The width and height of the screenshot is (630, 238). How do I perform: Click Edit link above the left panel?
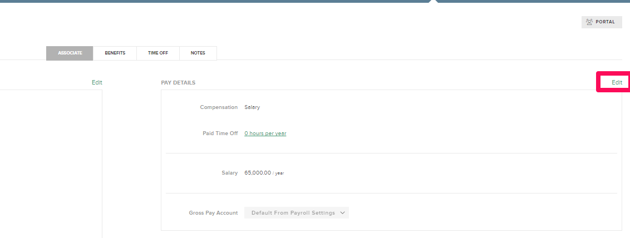point(97,82)
